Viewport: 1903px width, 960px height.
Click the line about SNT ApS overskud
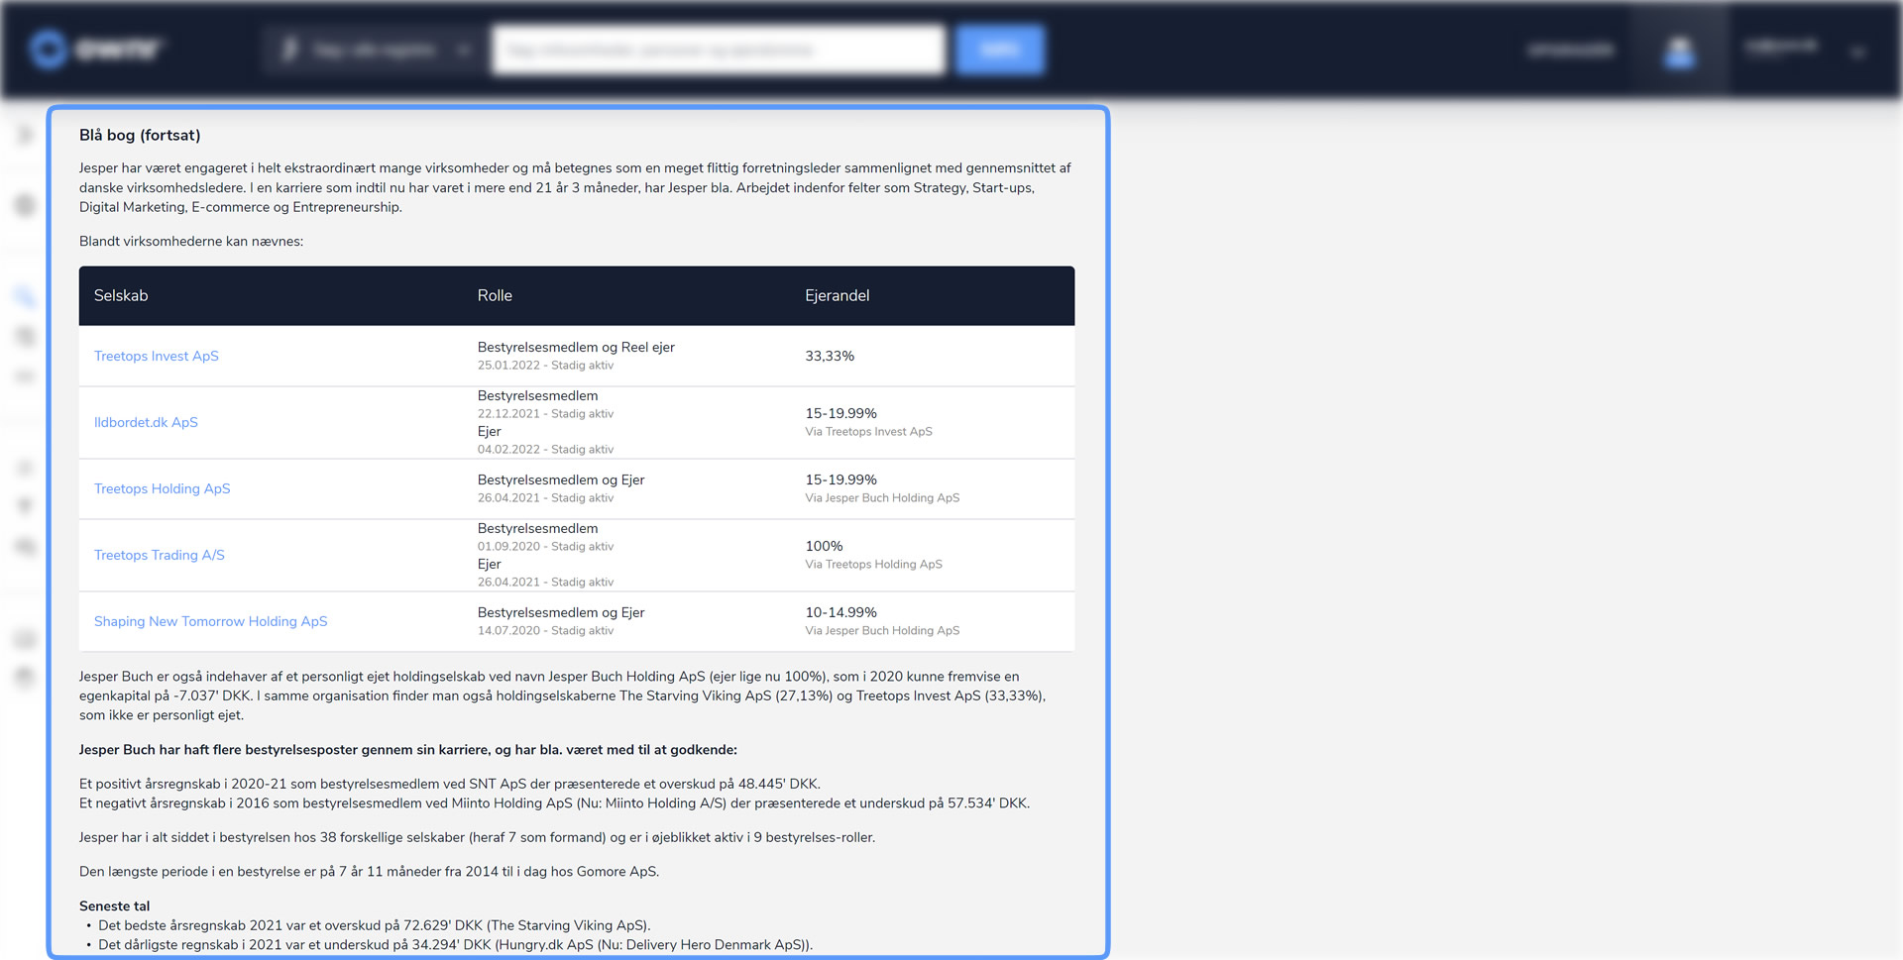tap(450, 784)
